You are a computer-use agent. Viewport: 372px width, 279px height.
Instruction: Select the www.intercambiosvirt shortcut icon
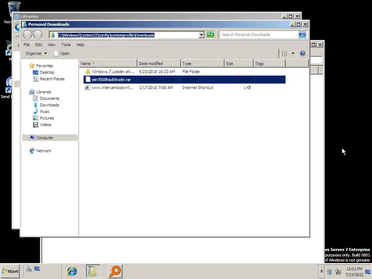click(x=88, y=88)
